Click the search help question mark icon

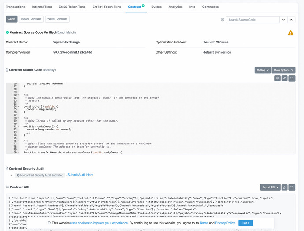(222, 20)
